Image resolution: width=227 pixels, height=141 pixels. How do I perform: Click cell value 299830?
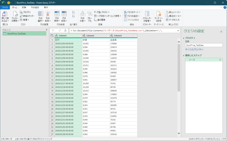pos(123,91)
